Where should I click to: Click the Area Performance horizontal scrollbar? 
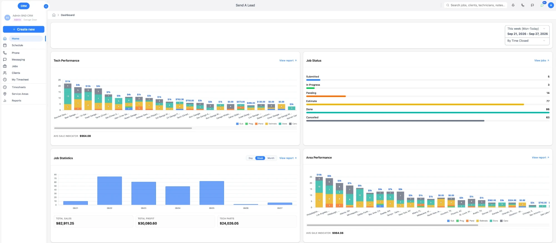pos(392,225)
